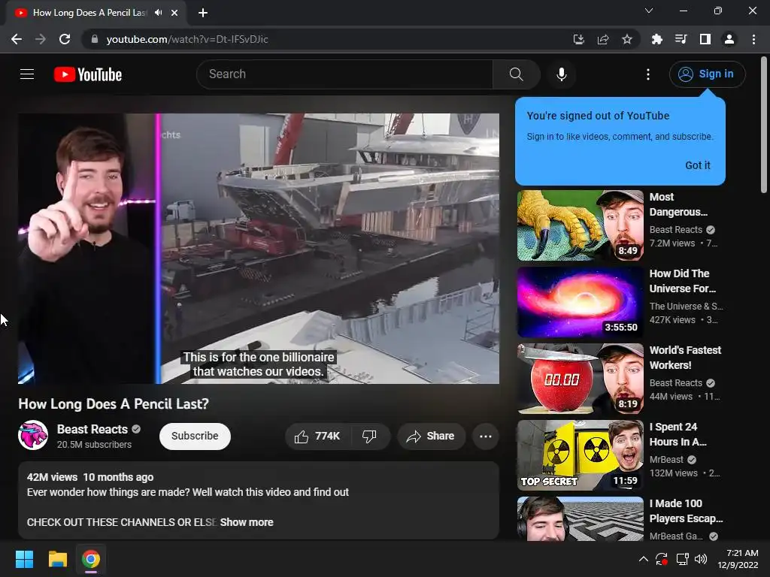
Task: Go back in browser history
Action: tap(17, 39)
